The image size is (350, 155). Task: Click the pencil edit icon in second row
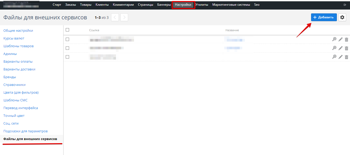pos(340,48)
